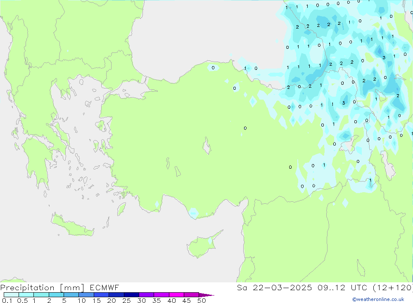Click the above-50 arrow tip of the legend
The image size is (413, 303).
pyautogui.click(x=206, y=295)
